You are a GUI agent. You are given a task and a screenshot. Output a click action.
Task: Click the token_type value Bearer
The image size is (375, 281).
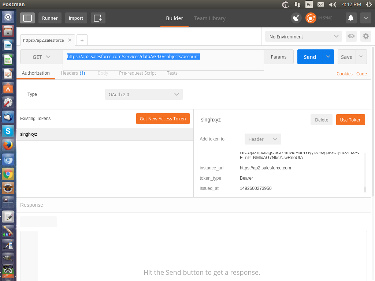246,178
